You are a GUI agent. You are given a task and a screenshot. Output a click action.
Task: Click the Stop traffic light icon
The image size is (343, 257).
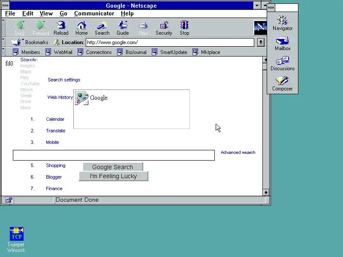[x=184, y=28]
